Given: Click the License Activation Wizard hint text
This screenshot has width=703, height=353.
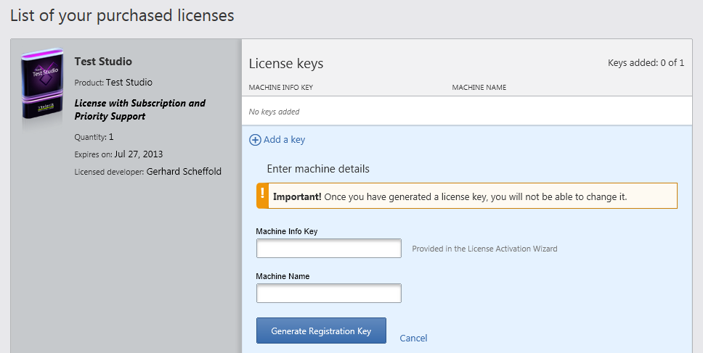Looking at the screenshot, I should click(x=484, y=249).
